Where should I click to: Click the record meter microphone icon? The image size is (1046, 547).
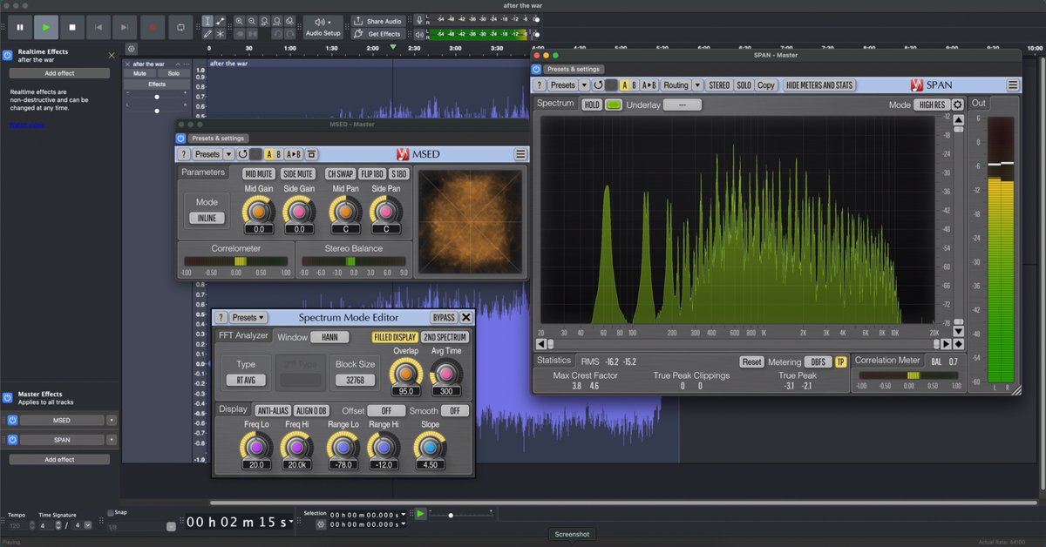pyautogui.click(x=419, y=21)
